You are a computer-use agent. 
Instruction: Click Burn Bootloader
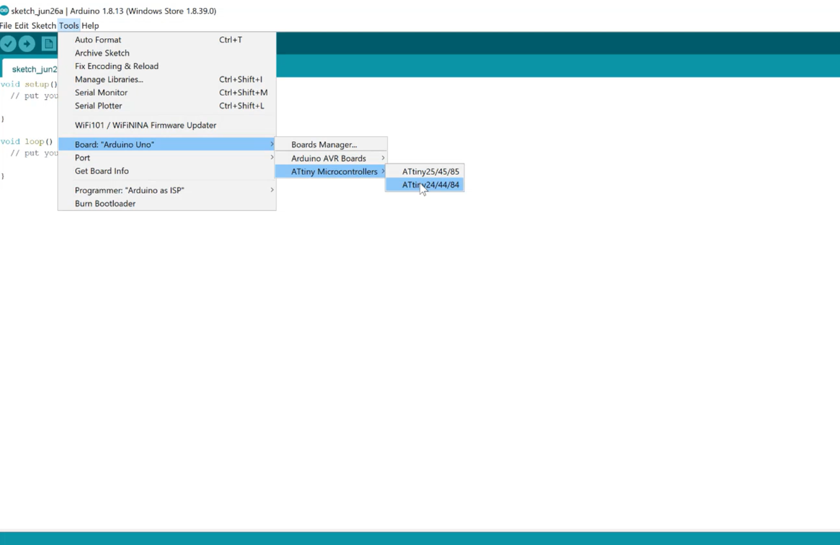click(x=167, y=204)
